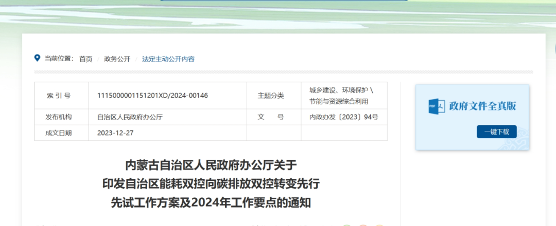
Task: Click the PDF document icon
Action: pyautogui.click(x=437, y=106)
